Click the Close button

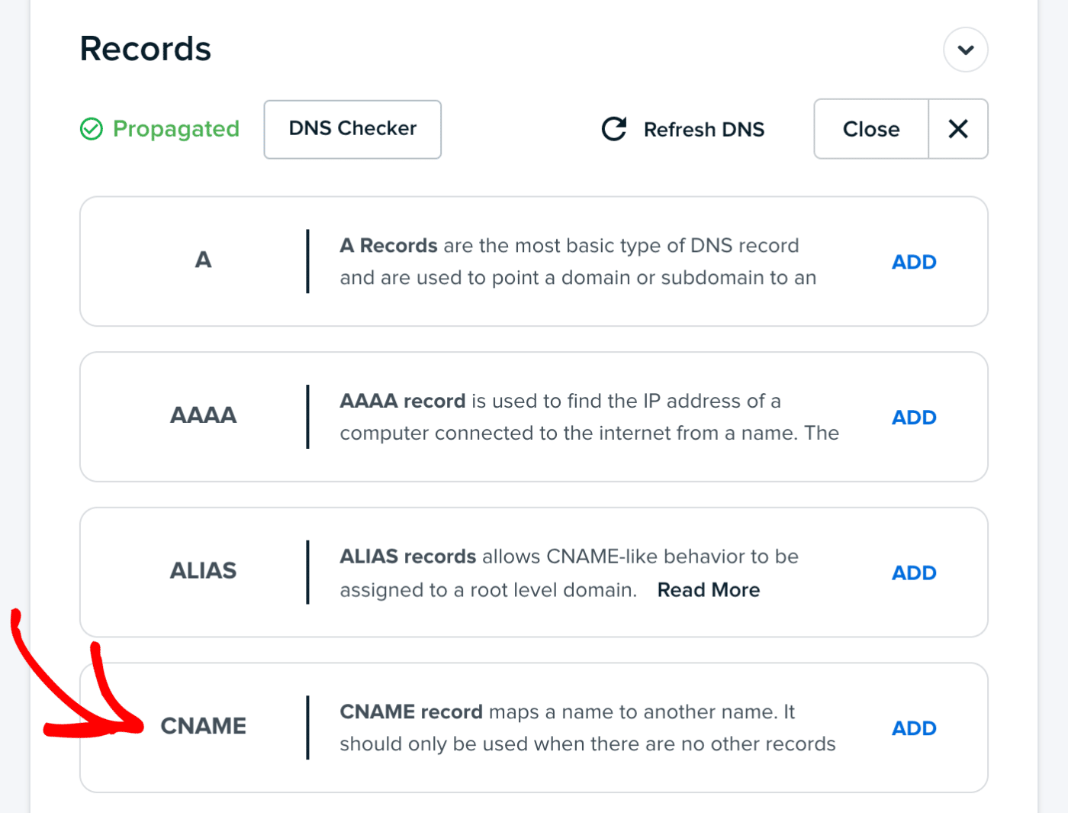pos(870,129)
